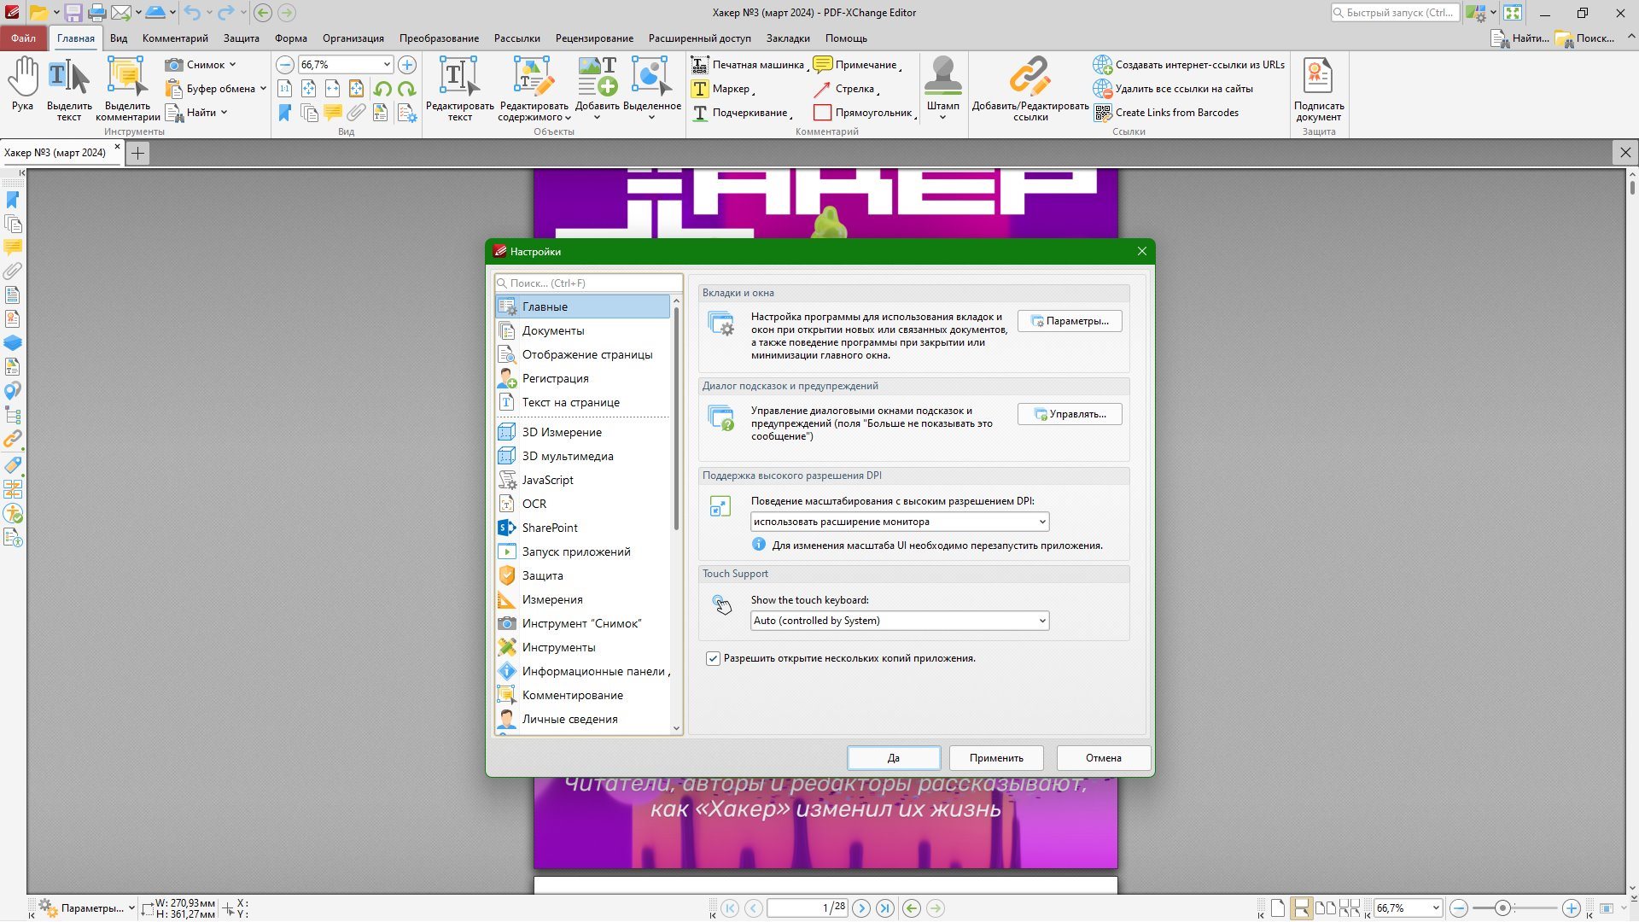Toggle allow multiple application instances checkbox
The image size is (1639, 922).
click(713, 658)
